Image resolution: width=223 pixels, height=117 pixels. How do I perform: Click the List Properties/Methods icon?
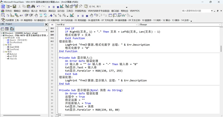pos(3,15)
